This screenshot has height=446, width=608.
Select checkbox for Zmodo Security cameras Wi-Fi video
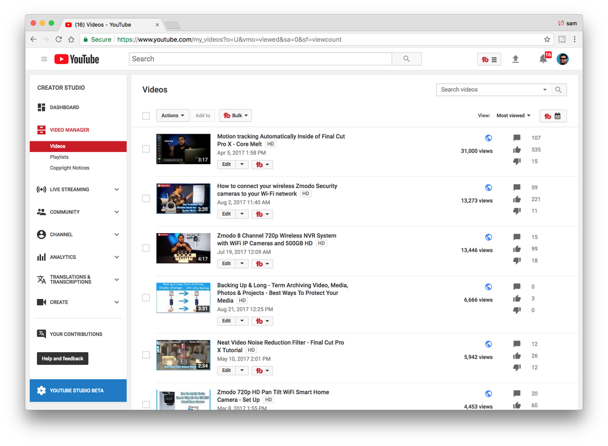point(146,199)
